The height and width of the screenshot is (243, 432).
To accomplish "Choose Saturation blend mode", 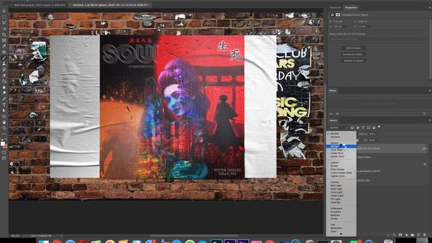I will (x=341, y=228).
